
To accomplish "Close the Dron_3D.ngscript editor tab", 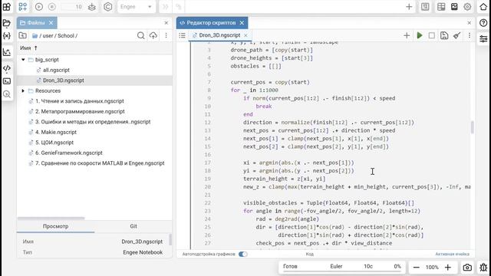I will (x=245, y=35).
